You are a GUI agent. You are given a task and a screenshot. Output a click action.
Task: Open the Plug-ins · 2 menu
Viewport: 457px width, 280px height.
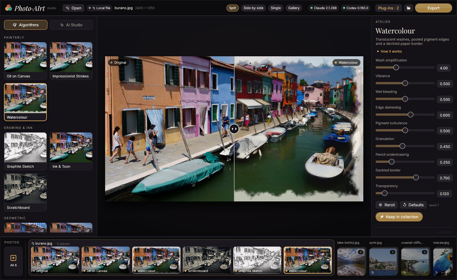388,8
